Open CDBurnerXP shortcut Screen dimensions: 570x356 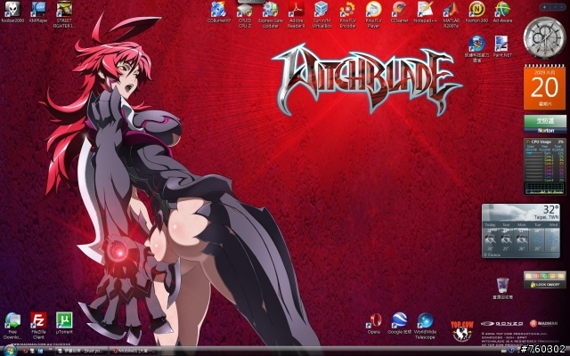[x=219, y=12]
